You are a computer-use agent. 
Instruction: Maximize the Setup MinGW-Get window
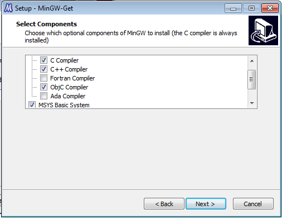coord(251,8)
